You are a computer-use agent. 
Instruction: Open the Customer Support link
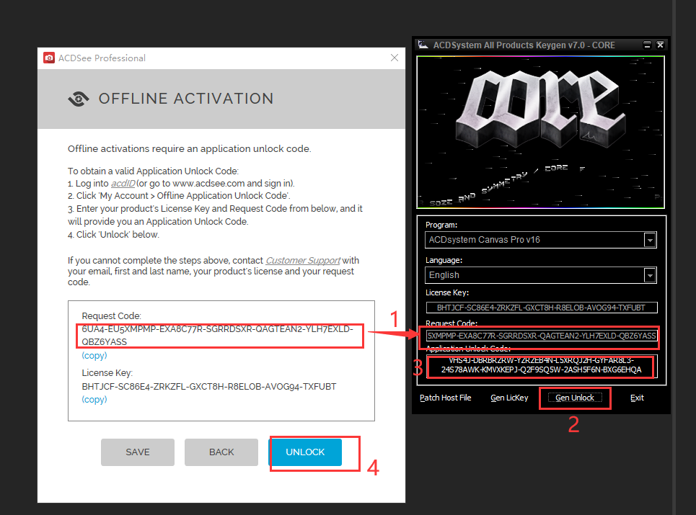[x=303, y=261]
